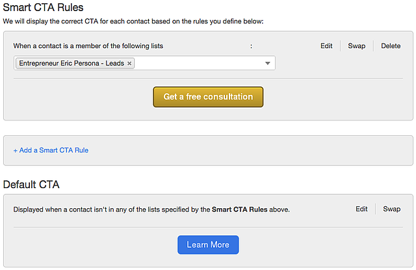The width and height of the screenshot is (416, 270).
Task: Add a new Smart CTA Rule
Action: point(51,150)
